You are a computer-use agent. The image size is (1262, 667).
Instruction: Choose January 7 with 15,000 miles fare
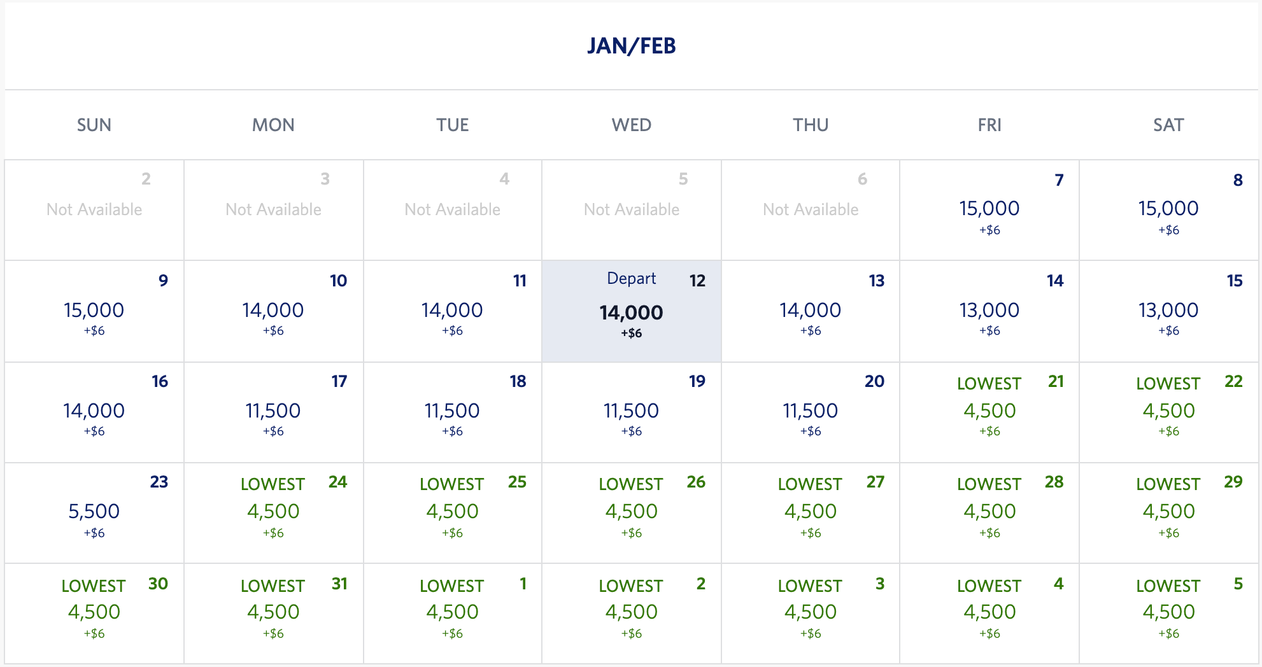point(989,210)
